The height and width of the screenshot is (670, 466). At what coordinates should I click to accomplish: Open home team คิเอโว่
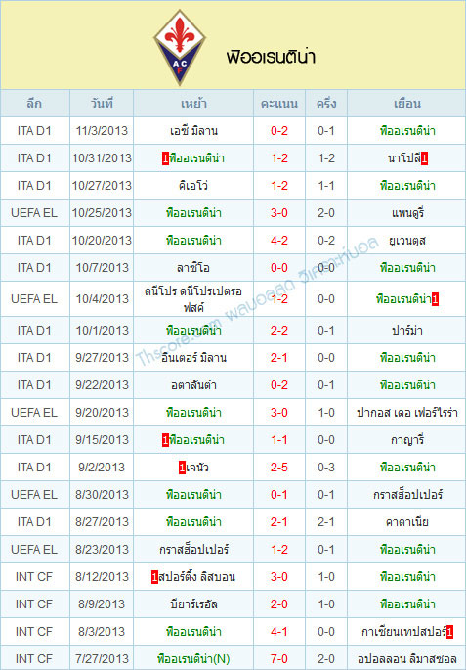tap(193, 186)
